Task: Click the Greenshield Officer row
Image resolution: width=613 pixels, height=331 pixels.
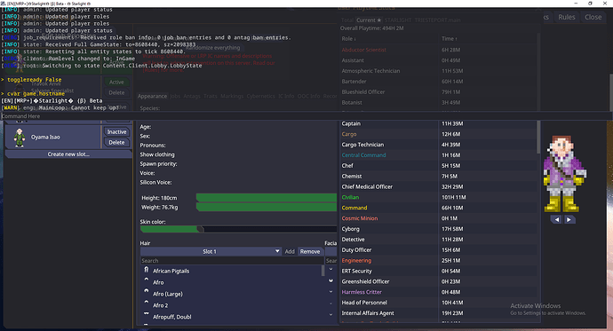Action: click(438, 282)
